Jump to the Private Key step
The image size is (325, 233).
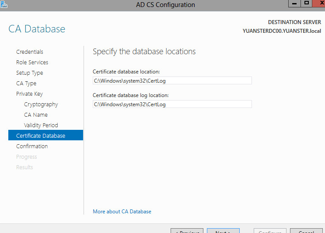29,94
